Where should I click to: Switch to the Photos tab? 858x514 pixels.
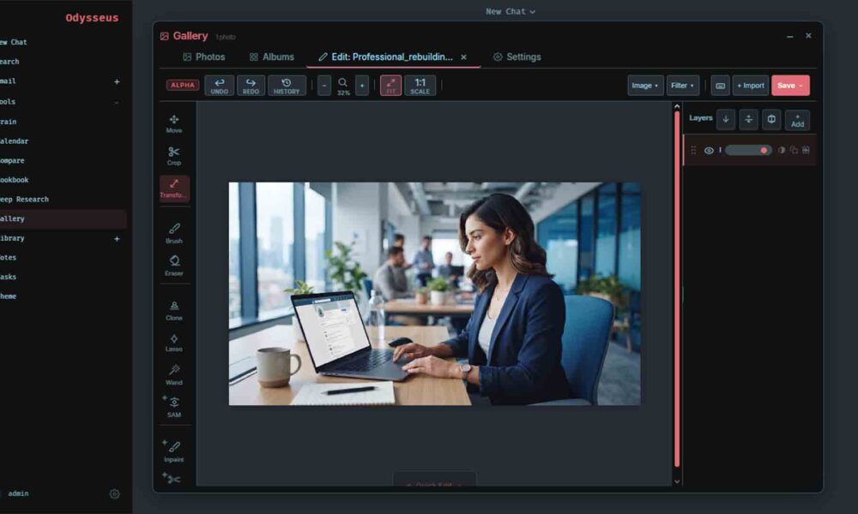tap(203, 57)
